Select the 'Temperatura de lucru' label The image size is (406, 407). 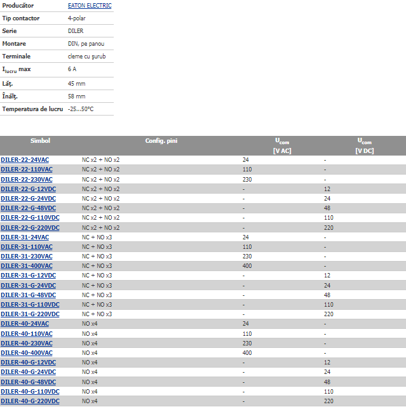32,109
